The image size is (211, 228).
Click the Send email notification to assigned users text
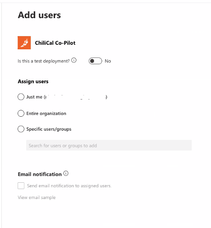pyautogui.click(x=69, y=186)
